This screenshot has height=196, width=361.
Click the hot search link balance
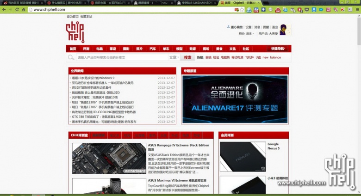point(275,57)
